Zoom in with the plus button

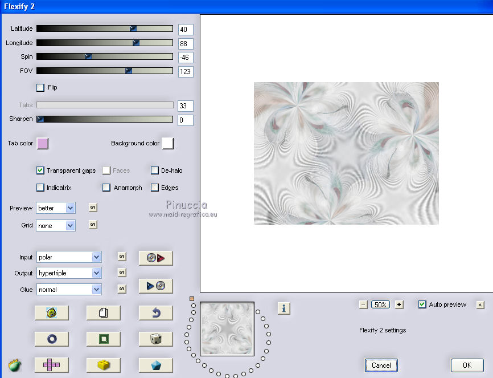coord(399,304)
